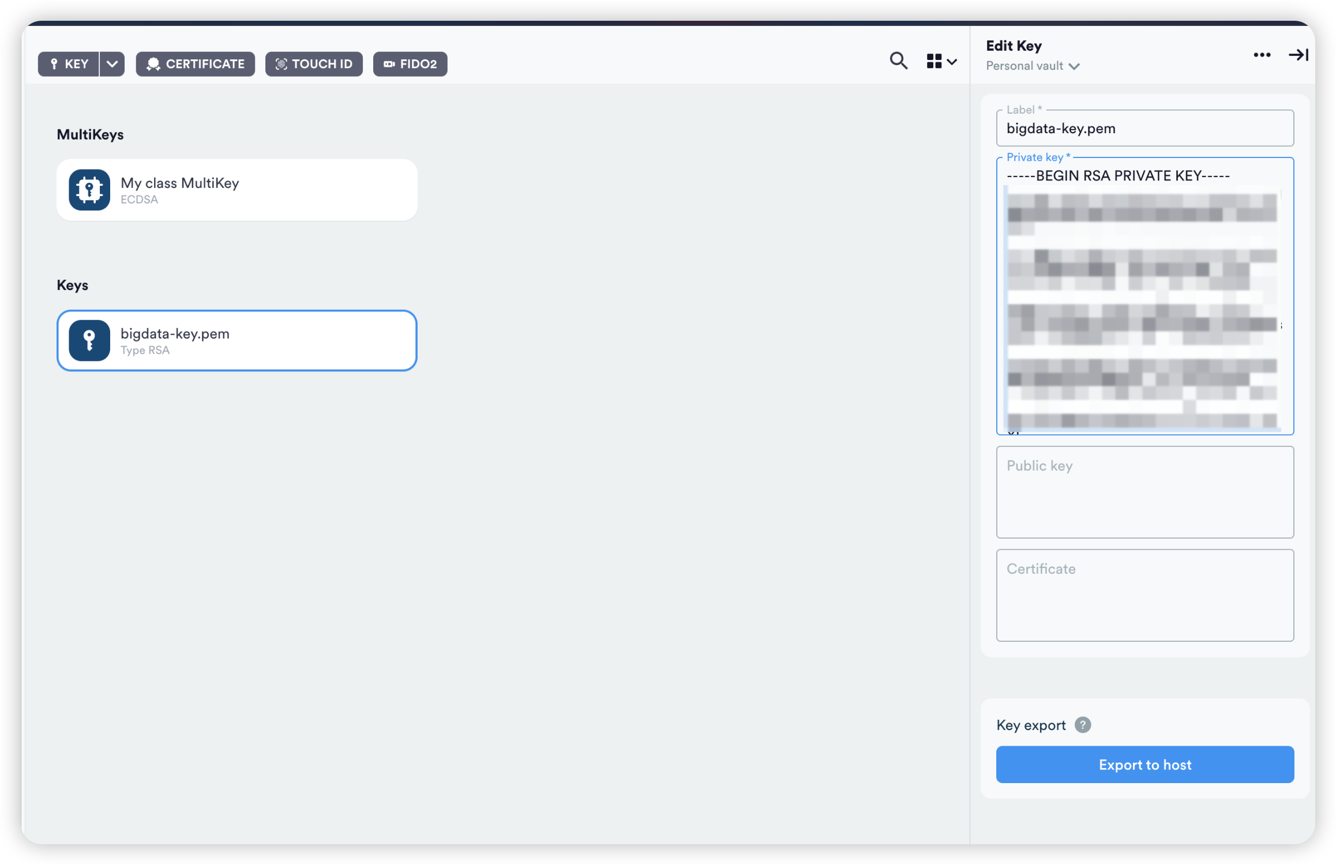Click the Public key text field
The width and height of the screenshot is (1336, 865).
(1144, 492)
